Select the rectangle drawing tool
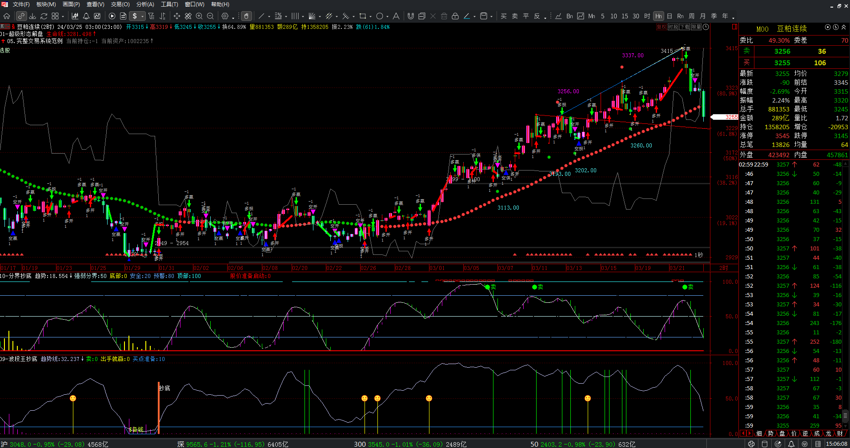 click(x=362, y=16)
